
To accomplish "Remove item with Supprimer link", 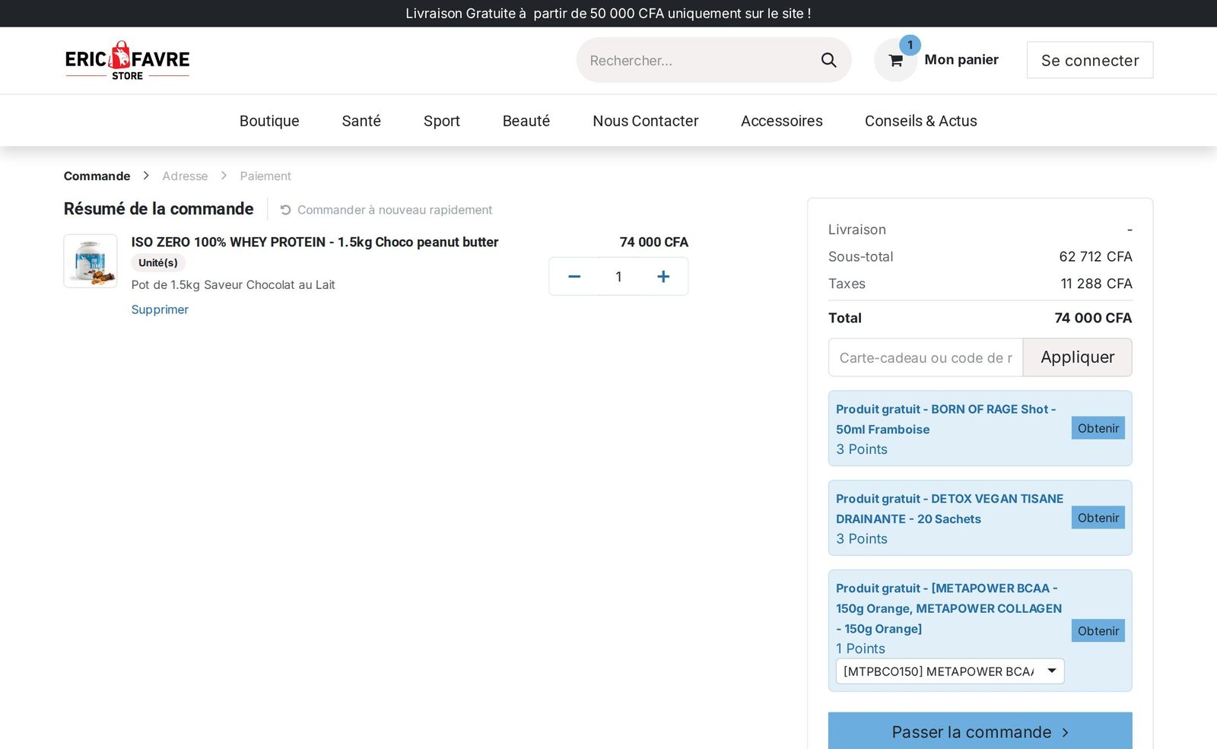I will click(160, 309).
